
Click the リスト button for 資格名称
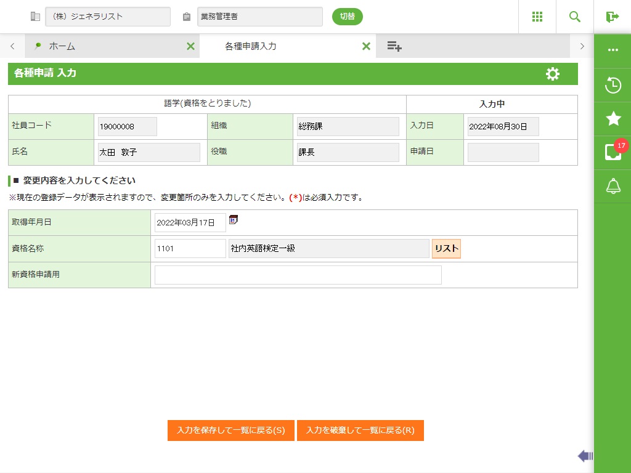pos(446,249)
